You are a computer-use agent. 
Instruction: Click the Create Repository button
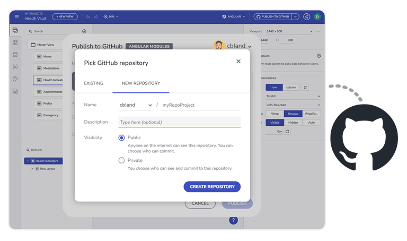click(212, 187)
